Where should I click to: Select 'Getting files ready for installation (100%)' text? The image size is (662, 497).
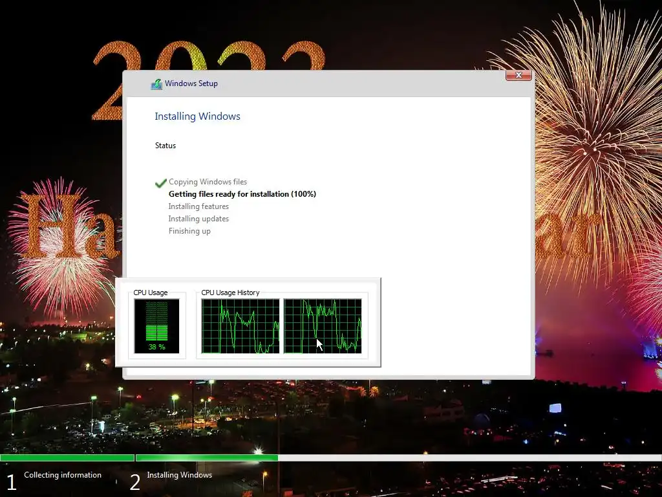(x=242, y=194)
